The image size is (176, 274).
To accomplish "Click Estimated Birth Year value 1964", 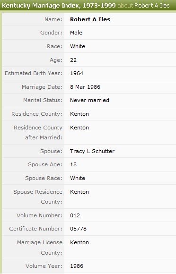I will (x=77, y=73).
